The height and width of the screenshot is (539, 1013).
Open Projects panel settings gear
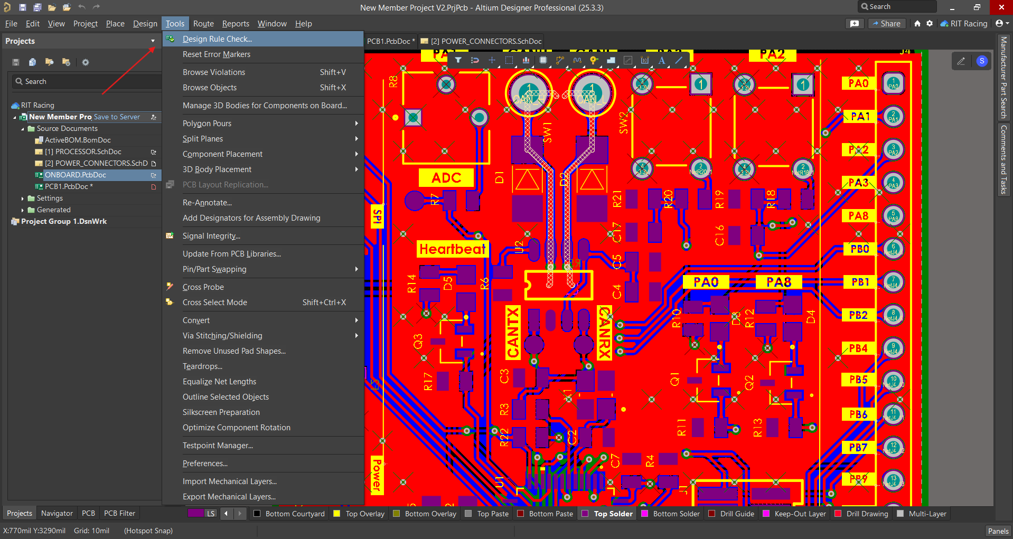(86, 62)
